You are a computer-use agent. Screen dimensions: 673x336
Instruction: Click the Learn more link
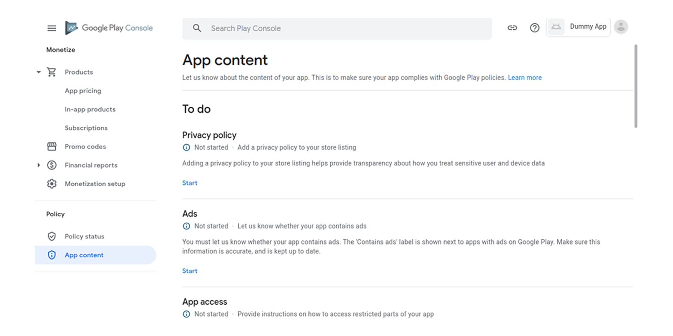pyautogui.click(x=524, y=77)
